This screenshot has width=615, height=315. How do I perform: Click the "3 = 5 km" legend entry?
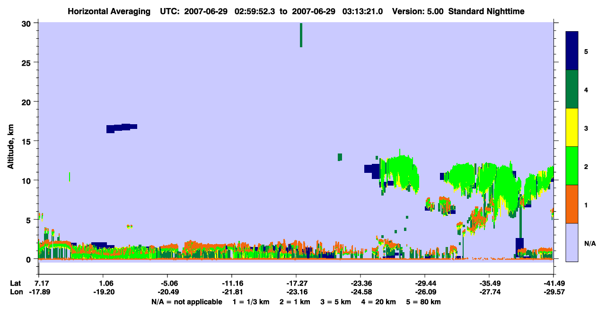click(336, 302)
